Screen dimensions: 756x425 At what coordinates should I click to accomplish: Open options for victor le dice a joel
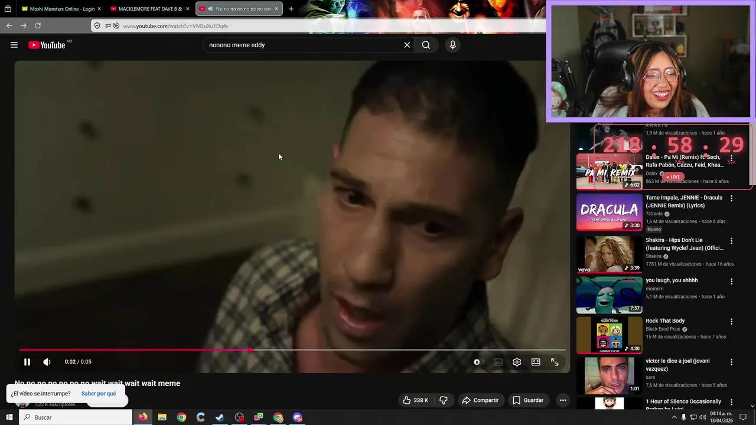(x=731, y=362)
